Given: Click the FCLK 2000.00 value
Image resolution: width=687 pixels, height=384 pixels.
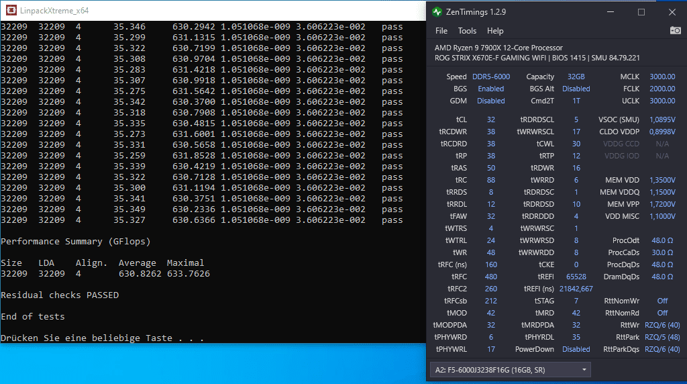Looking at the screenshot, I should [662, 89].
